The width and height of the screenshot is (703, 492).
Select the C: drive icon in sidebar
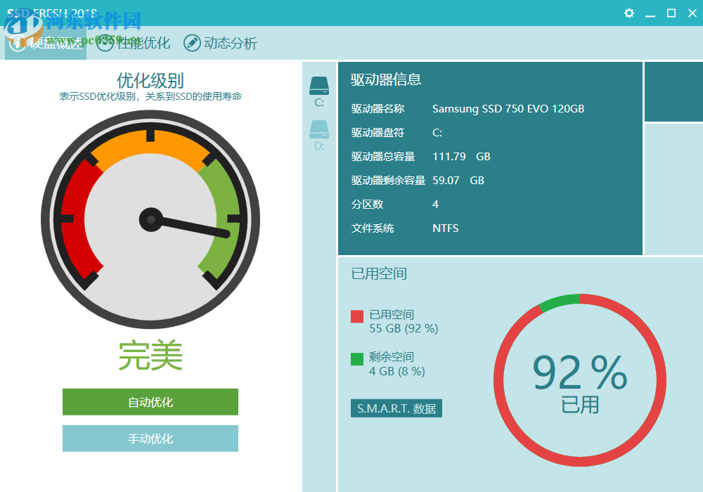pyautogui.click(x=319, y=86)
